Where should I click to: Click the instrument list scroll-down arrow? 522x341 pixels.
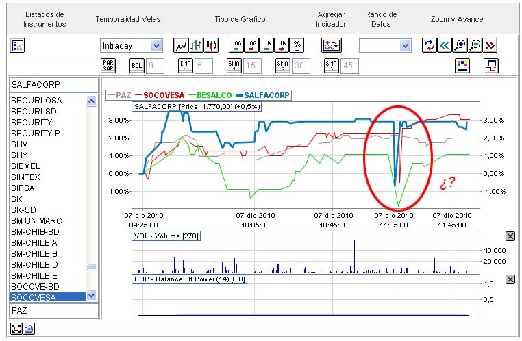point(91,295)
